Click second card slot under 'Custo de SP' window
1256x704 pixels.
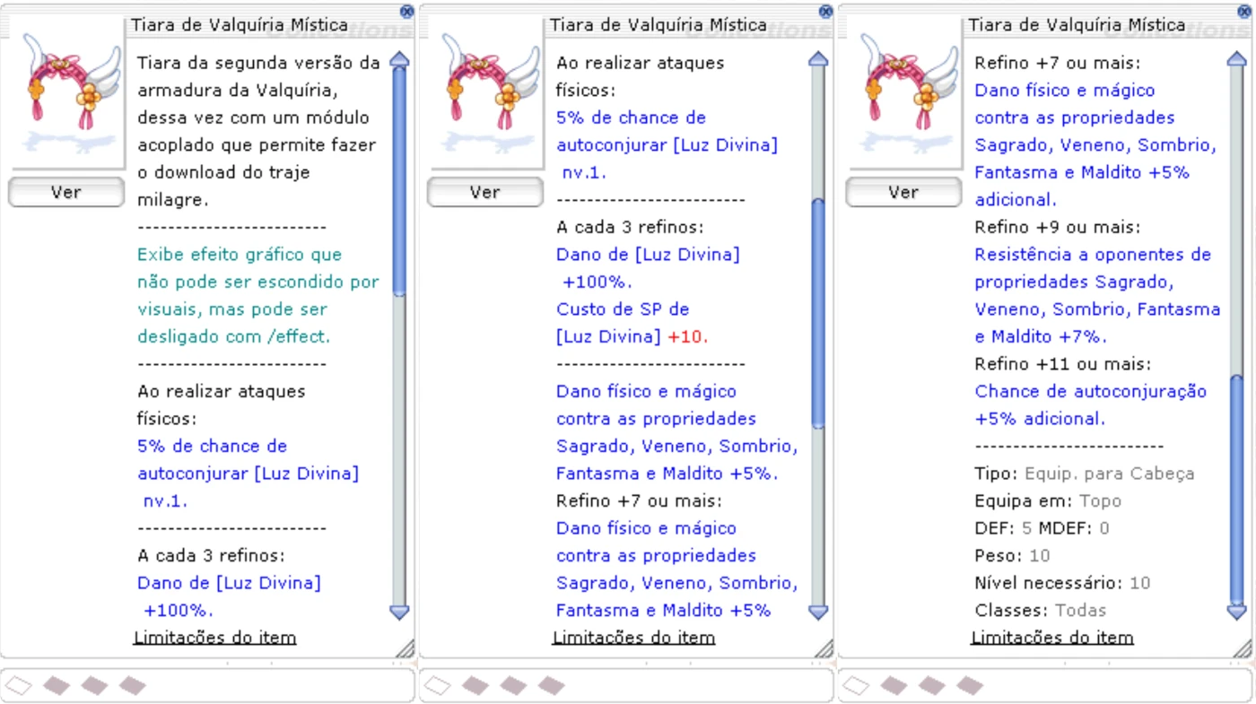point(475,686)
